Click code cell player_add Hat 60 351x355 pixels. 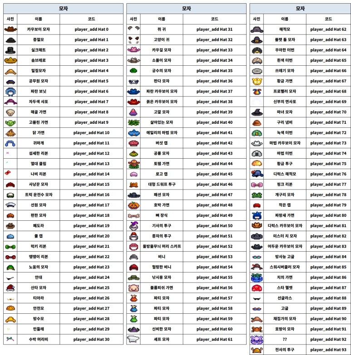point(214,329)
